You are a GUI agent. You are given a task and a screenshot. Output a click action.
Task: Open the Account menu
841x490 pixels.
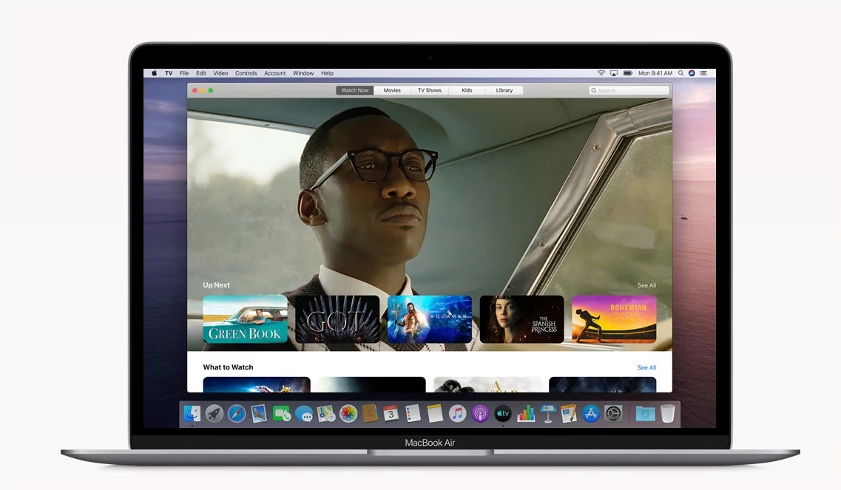[x=275, y=73]
